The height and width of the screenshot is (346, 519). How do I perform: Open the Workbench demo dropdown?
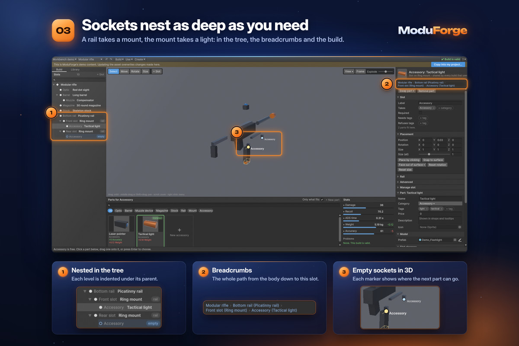pyautogui.click(x=64, y=59)
